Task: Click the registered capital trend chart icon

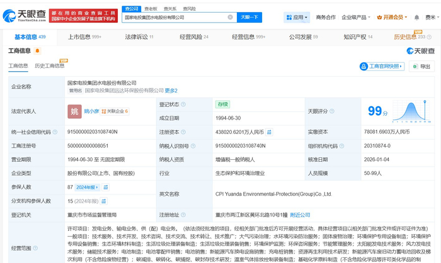Action: (270, 132)
